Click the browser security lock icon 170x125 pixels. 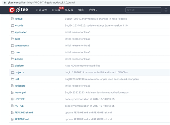(2, 2)
